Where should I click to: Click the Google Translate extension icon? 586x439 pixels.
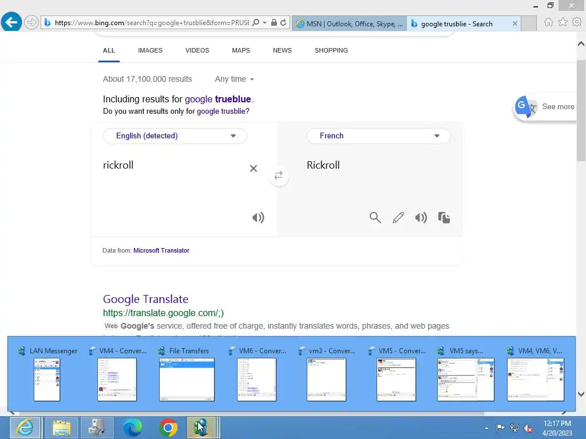[x=525, y=107]
